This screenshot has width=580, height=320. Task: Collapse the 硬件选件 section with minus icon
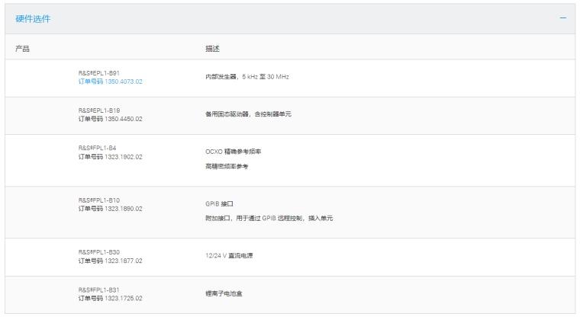(x=563, y=18)
